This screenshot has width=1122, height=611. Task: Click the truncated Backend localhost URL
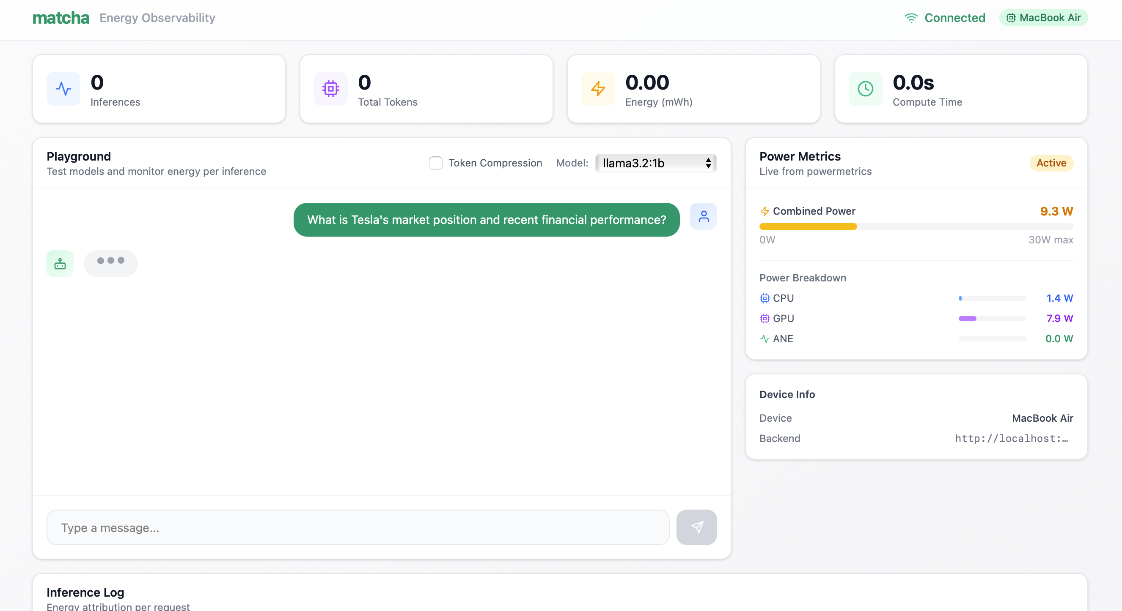[1011, 438]
